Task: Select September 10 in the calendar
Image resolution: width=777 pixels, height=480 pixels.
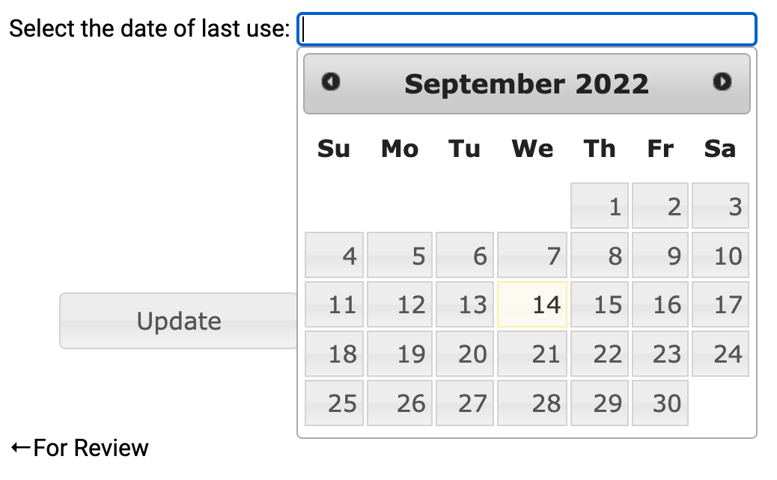Action: [x=719, y=255]
